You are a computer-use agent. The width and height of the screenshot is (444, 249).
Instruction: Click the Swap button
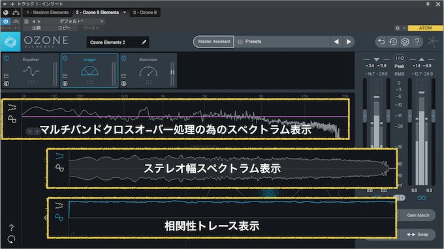coord(418,235)
